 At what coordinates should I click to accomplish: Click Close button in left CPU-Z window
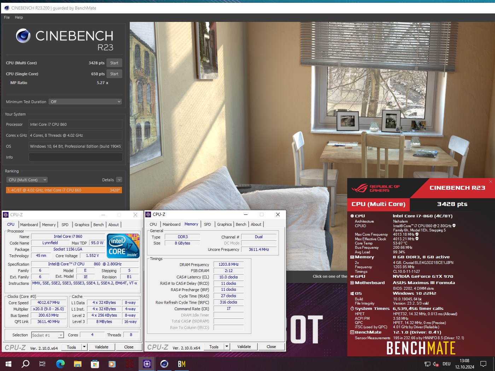[x=129, y=347]
